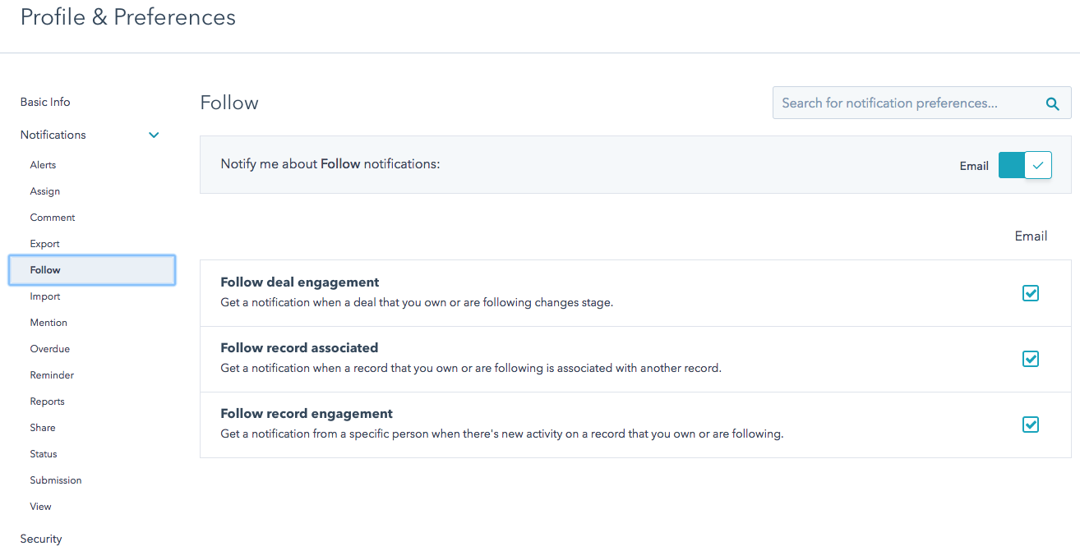Select Reminder in the sidebar
This screenshot has width=1080, height=560.
click(x=52, y=374)
